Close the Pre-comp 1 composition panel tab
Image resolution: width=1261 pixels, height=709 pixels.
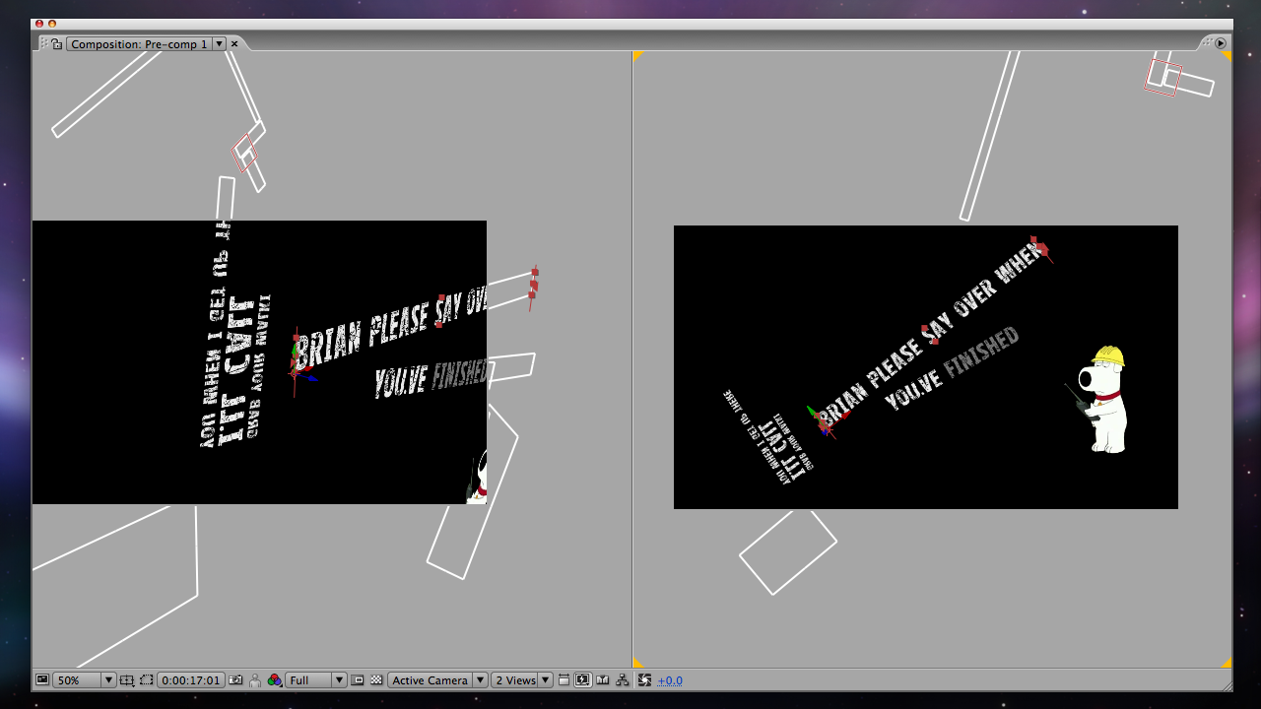[x=234, y=44]
